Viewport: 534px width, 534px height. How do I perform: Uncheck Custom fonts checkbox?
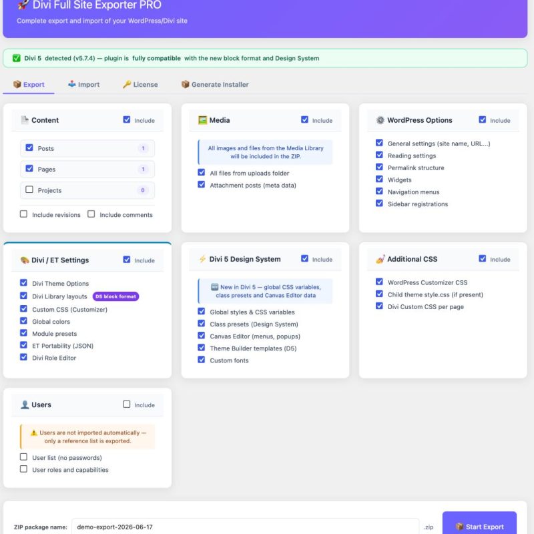(202, 360)
